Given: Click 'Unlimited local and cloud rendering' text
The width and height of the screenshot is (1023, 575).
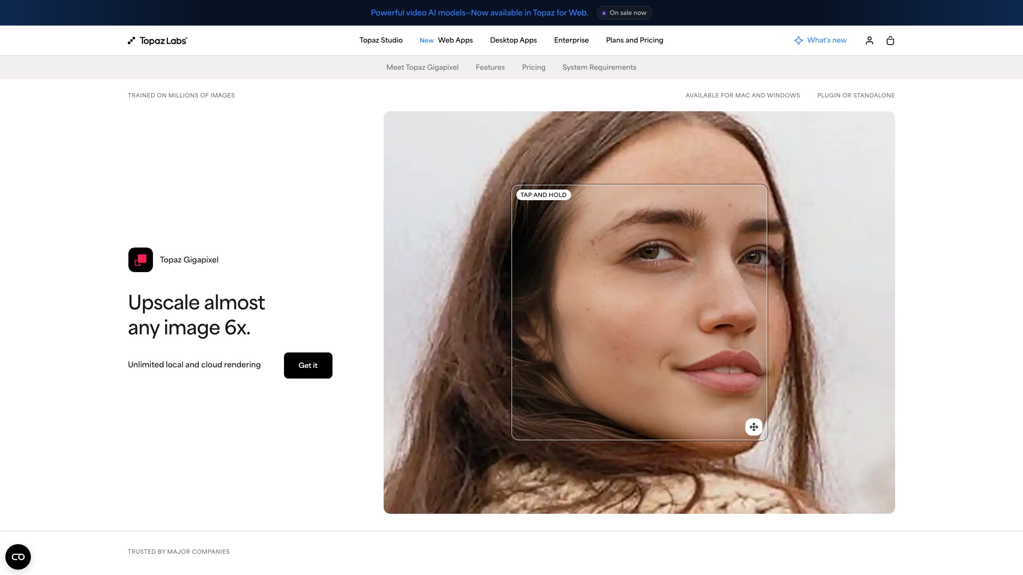Looking at the screenshot, I should pos(194,365).
